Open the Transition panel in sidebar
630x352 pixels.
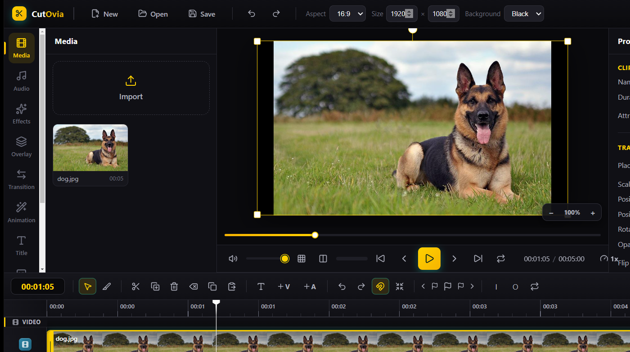pyautogui.click(x=22, y=180)
